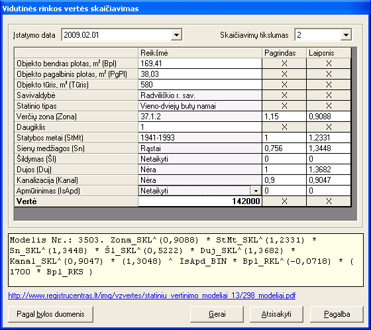Click the 38,03 pagalbinis plotas cell
The image size is (371, 330).
[x=200, y=74]
